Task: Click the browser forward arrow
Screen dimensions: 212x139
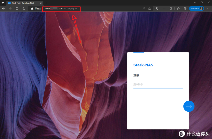Action: pyautogui.click(x=10, y=9)
